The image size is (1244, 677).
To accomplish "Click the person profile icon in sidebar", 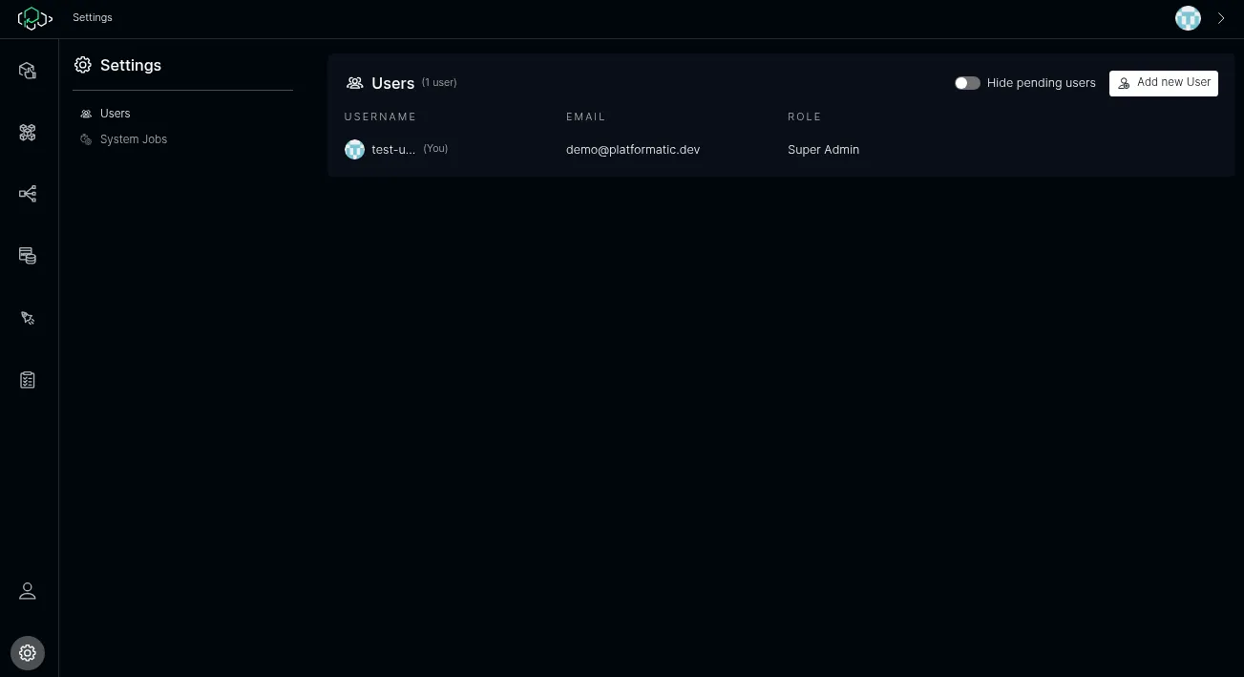I will tap(28, 591).
